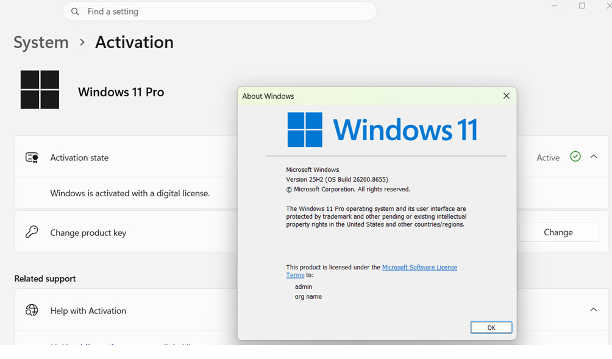The height and width of the screenshot is (359, 612).
Task: Click the Change button for product key
Action: 558,232
